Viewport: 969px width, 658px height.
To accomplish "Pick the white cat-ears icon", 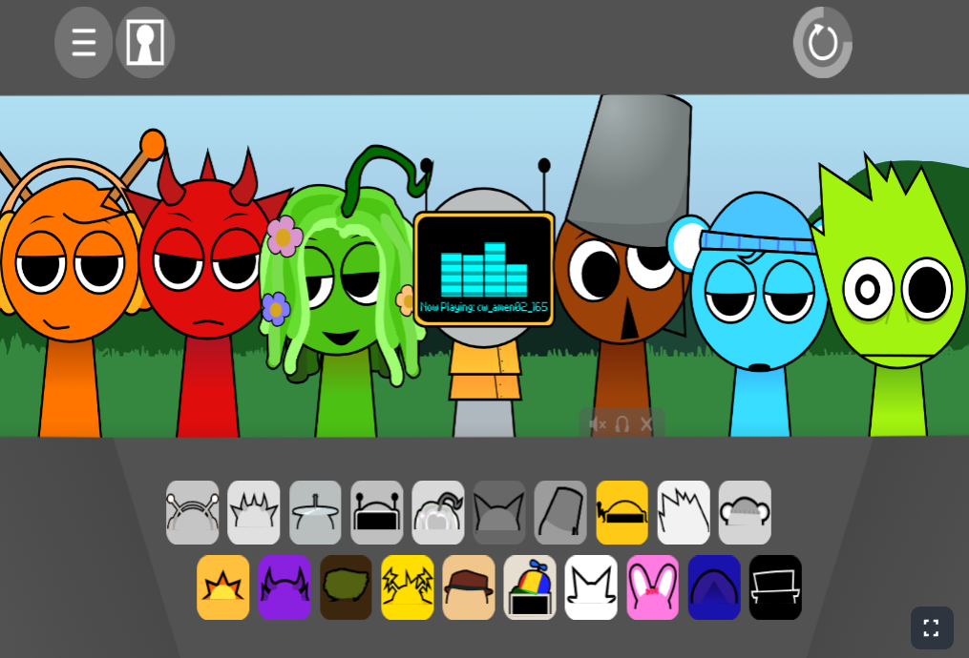I will (591, 587).
